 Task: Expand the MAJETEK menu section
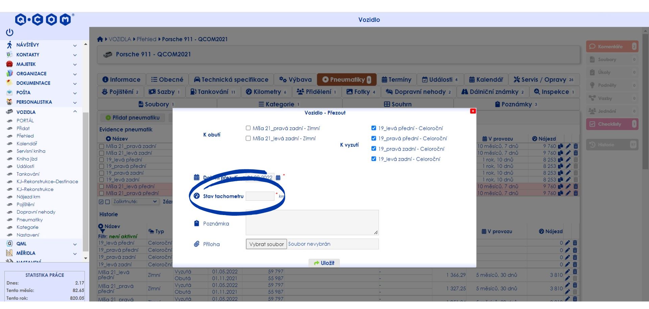(75, 64)
